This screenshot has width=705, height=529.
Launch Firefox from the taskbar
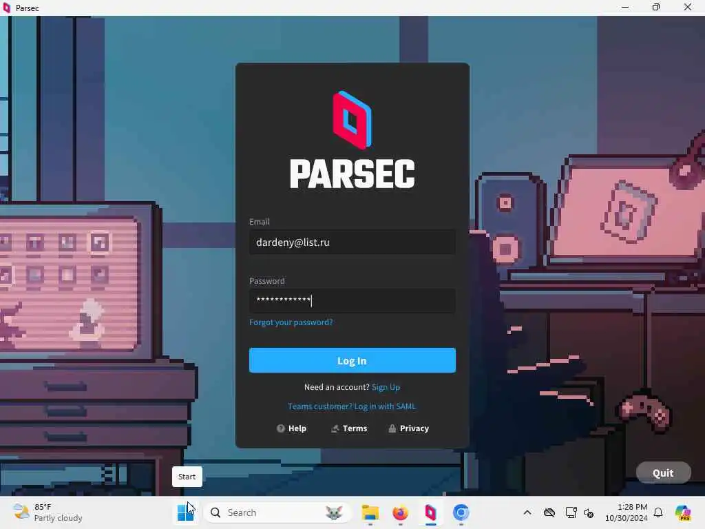coord(400,512)
